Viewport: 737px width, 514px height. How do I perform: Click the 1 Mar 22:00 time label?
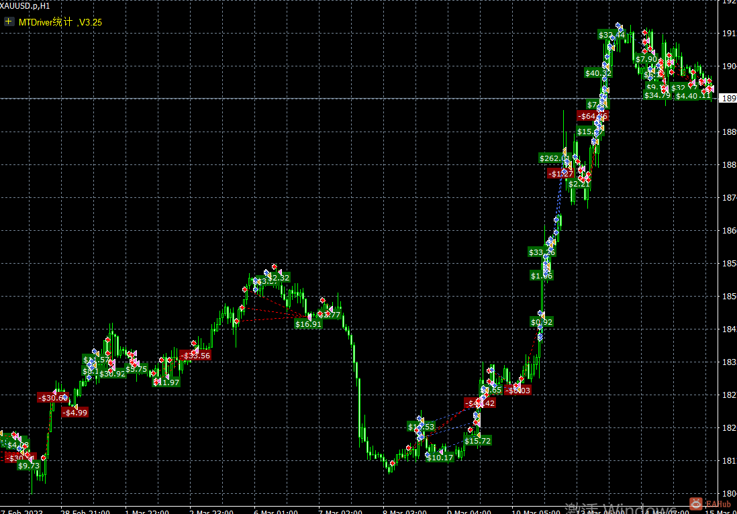click(x=147, y=511)
